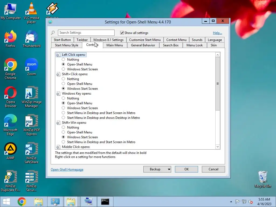Open the General Behavior tab
Screen dimensions: 276x207
(x=143, y=45)
